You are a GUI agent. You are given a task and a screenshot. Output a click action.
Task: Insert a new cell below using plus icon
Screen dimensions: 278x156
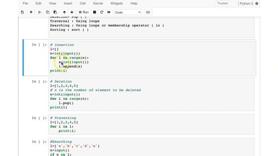point(31,12)
